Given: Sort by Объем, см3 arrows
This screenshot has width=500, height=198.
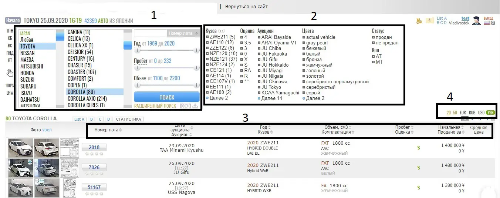Looking at the screenshot, I should pos(350,127).
